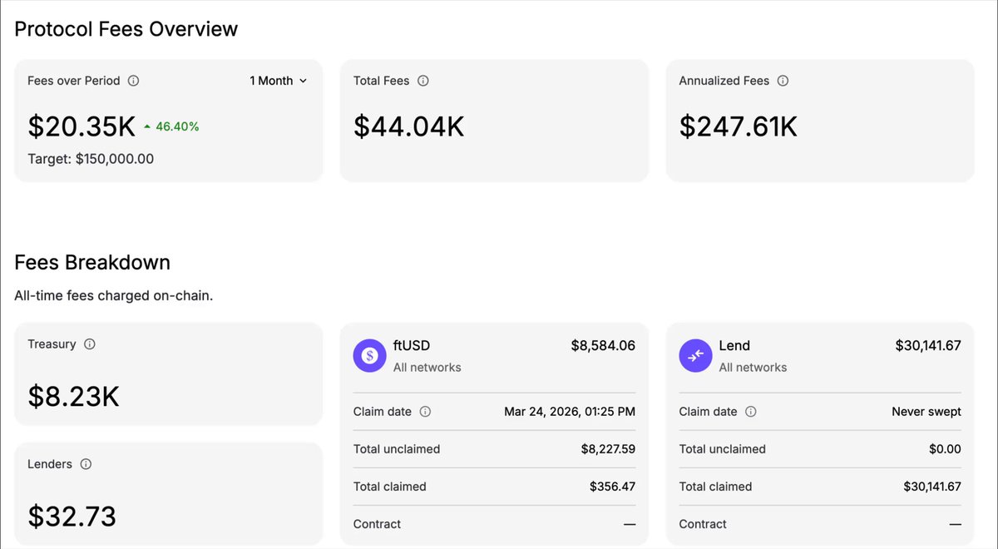998x549 pixels.
Task: Click the $356.47 total claimed value
Action: [x=612, y=487]
